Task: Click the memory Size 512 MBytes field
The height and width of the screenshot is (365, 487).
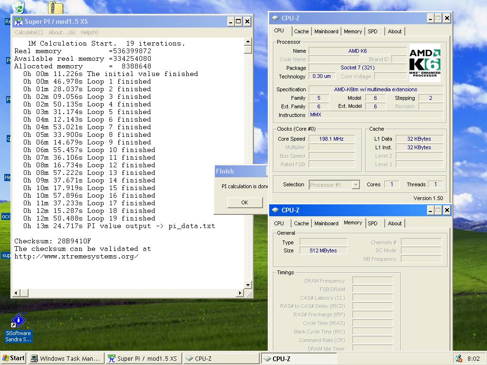Action: [x=323, y=250]
